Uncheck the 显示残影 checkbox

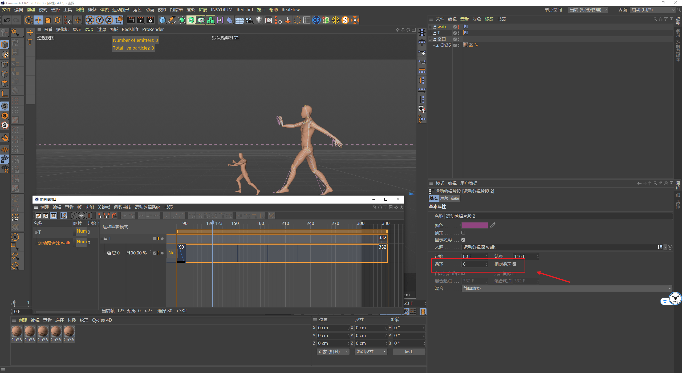coord(463,240)
